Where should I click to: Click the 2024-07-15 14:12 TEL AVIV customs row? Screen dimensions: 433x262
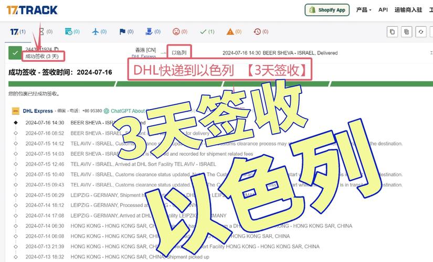(x=214, y=144)
